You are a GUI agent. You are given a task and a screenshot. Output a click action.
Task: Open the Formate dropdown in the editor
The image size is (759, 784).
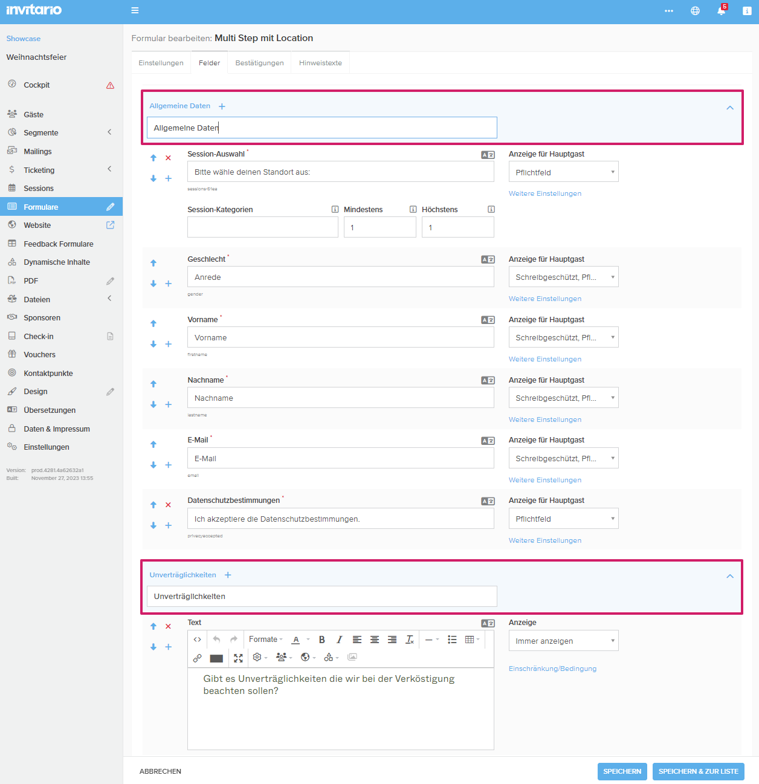265,640
